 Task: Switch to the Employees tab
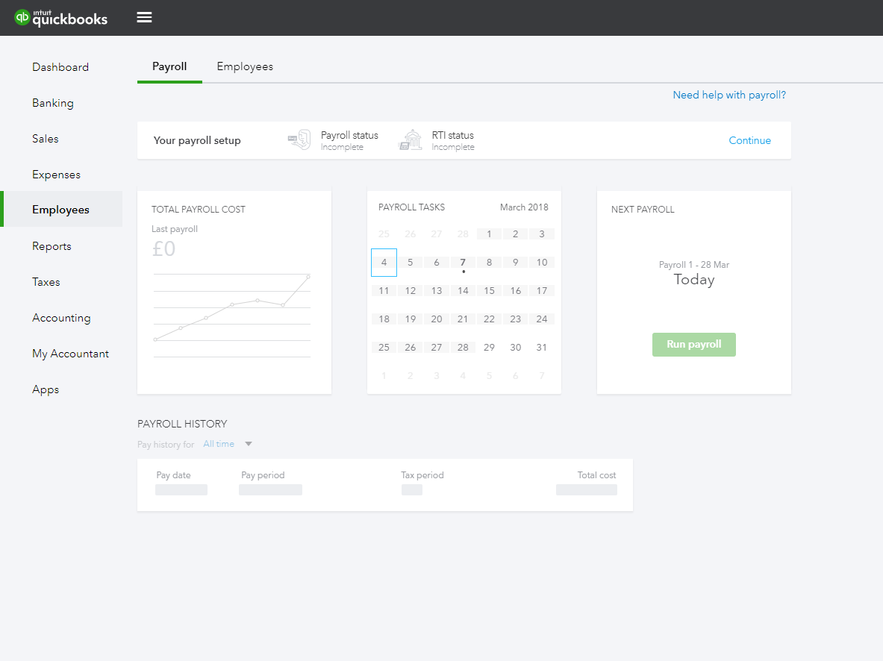click(245, 66)
